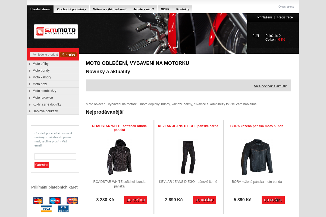
Task: Click the MasterCard Electronic card icon
Action: pos(72,201)
